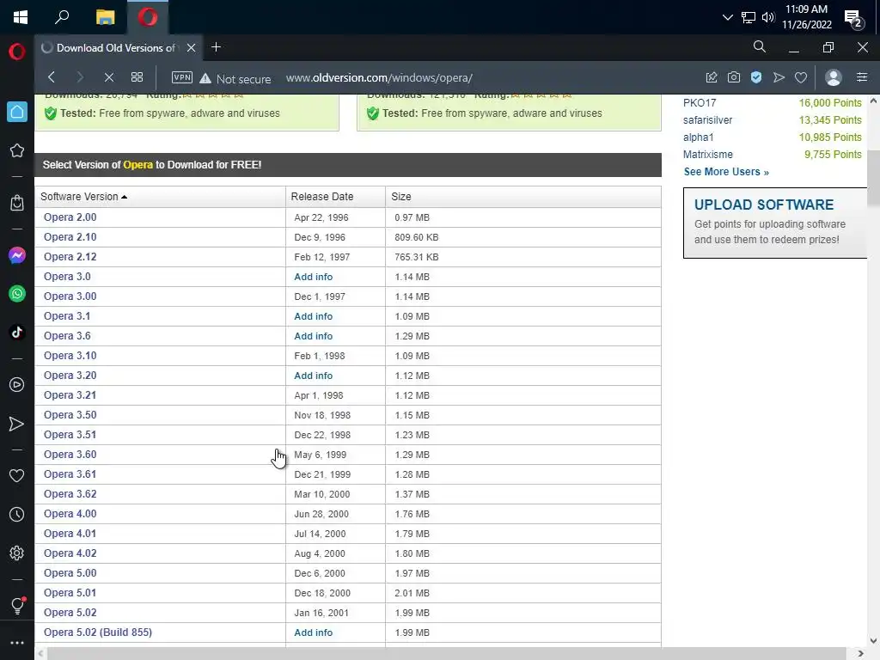Open the address bar send-arrow icon
Viewport: 880px width, 660px height.
[779, 77]
